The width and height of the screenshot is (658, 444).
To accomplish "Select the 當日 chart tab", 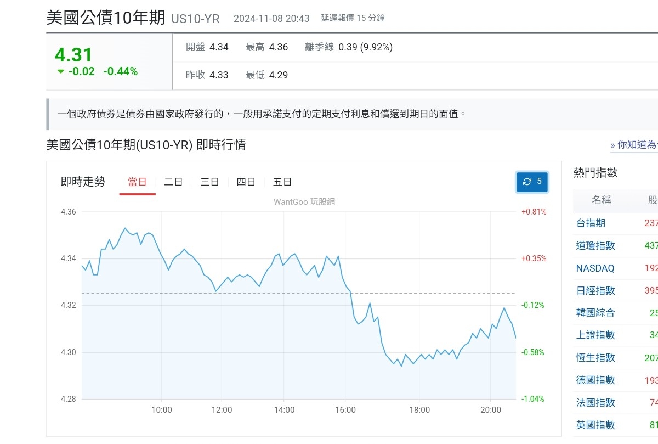I will coord(137,182).
